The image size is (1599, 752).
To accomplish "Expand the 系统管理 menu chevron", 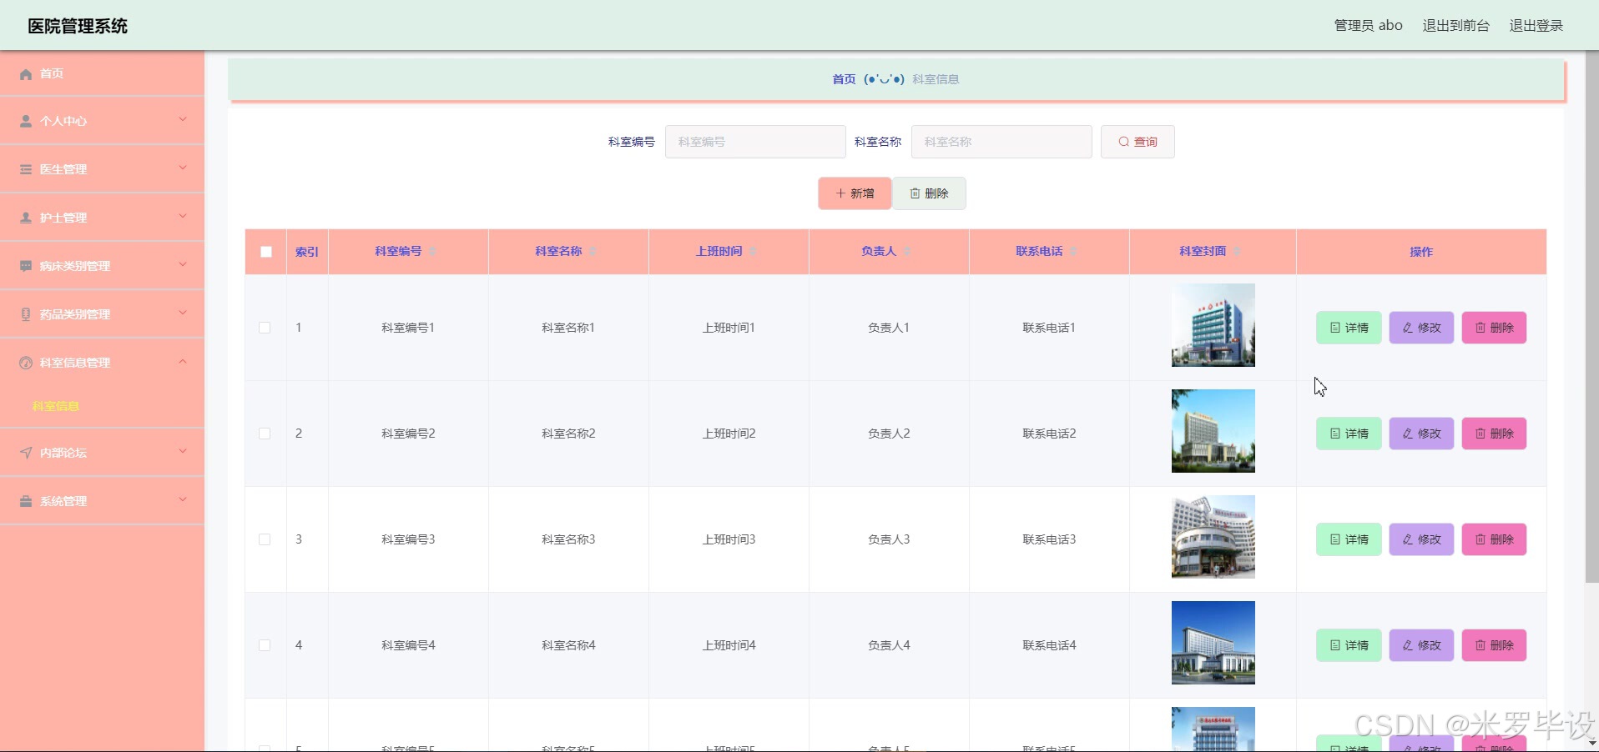I will 183,500.
